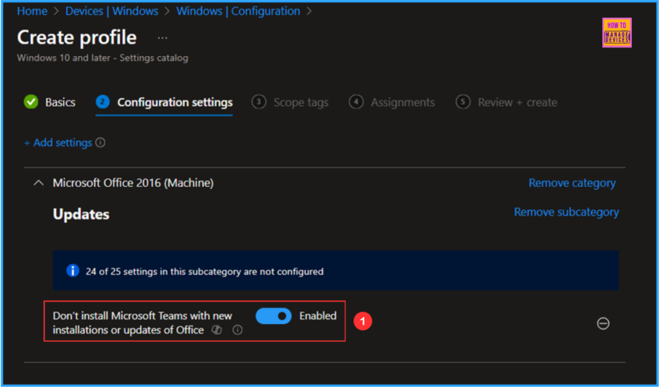
Task: Click the Copilot icon beside the Teams setting
Action: coord(217,330)
